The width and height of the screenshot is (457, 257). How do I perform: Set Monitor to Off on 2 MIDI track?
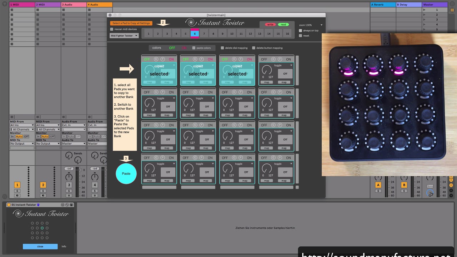tap(52, 136)
